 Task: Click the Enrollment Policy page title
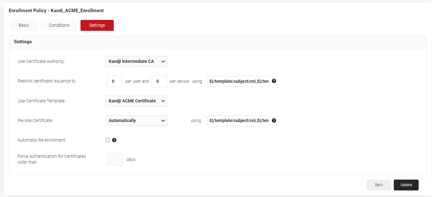(56, 11)
